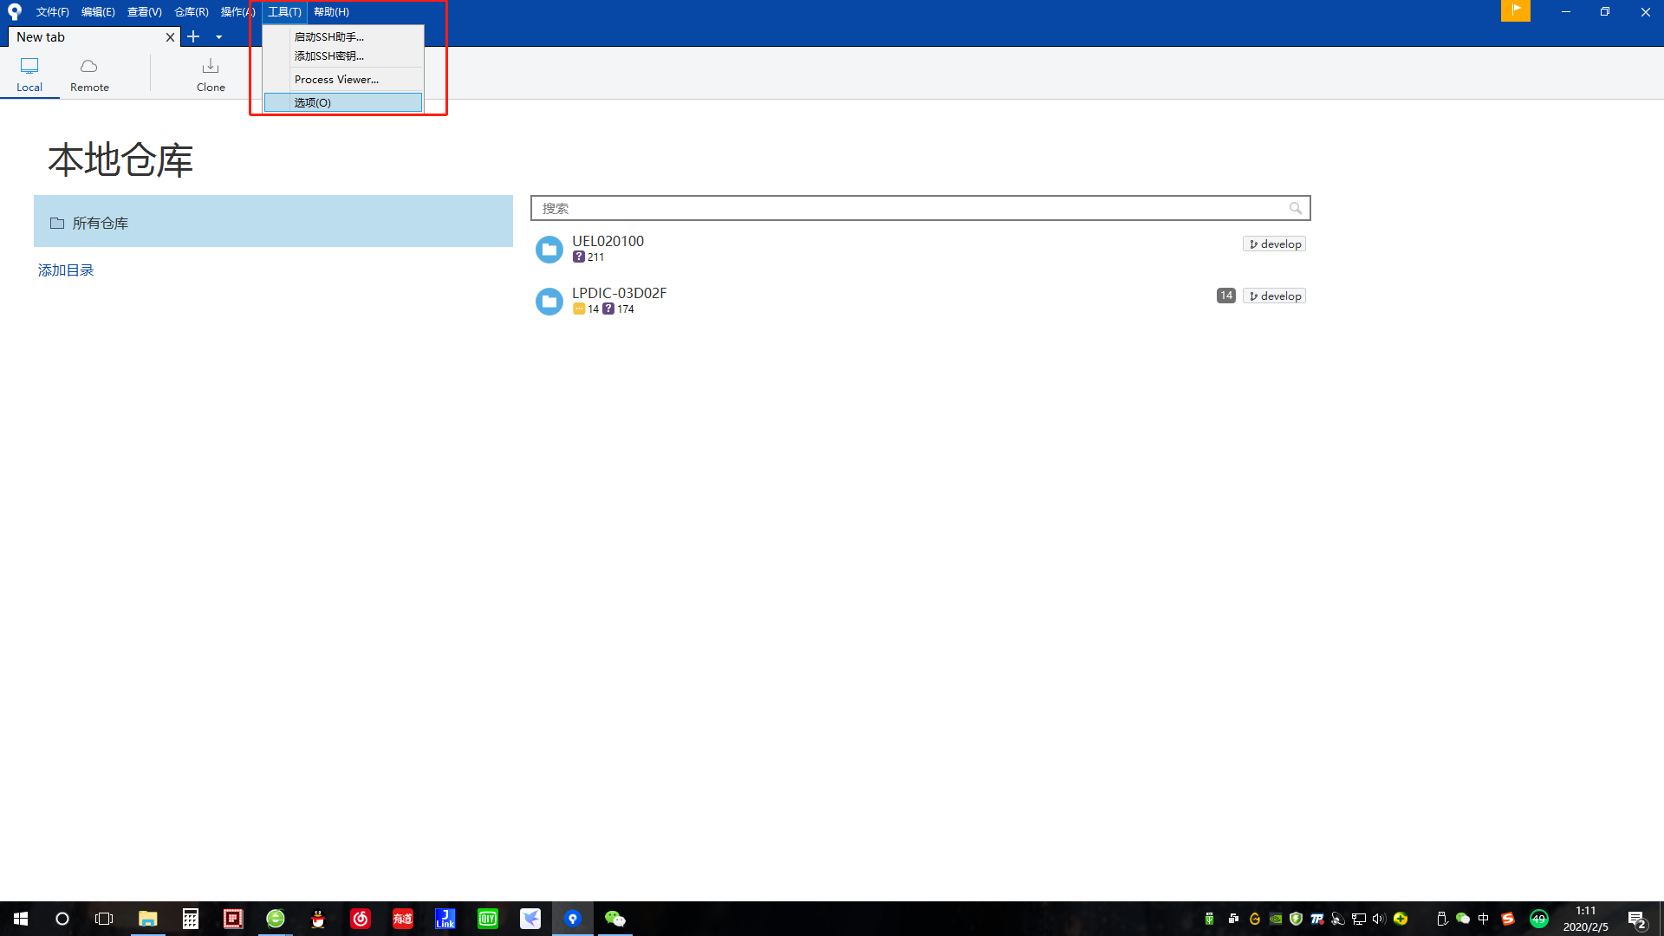Viewport: 1664px width, 936px height.
Task: Open J-Link app from taskbar
Action: pos(445,919)
